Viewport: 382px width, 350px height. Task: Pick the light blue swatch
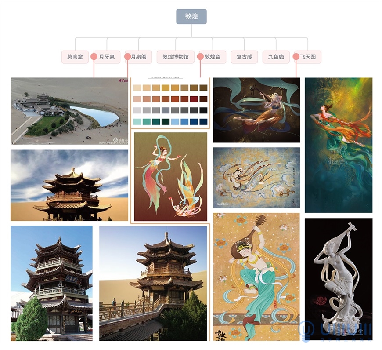[175, 121]
